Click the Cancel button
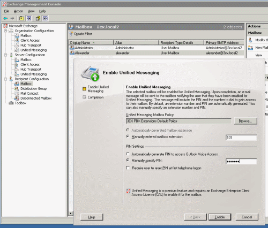 247,217
